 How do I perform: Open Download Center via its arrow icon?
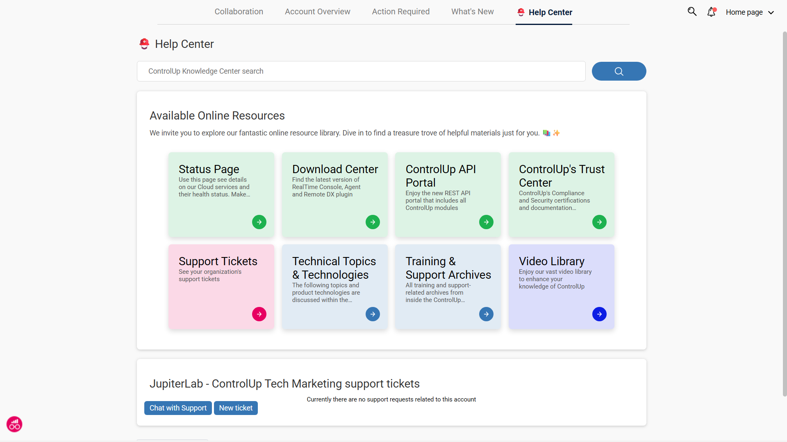click(x=373, y=222)
